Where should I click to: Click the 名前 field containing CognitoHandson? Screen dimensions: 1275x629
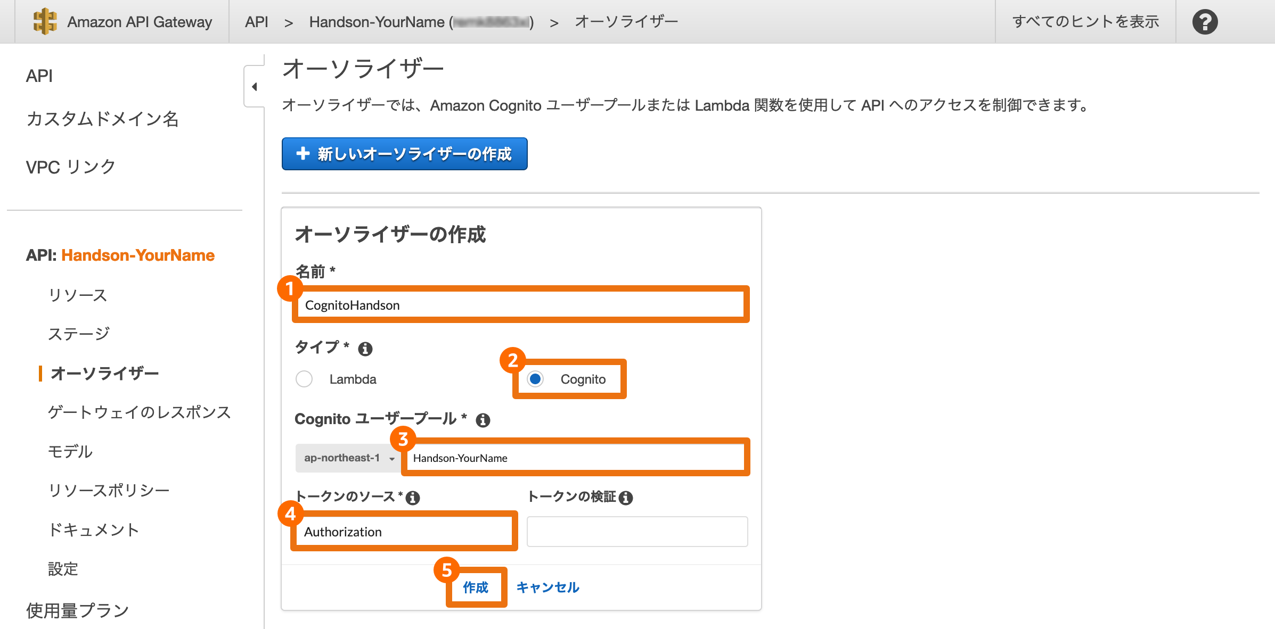520,305
